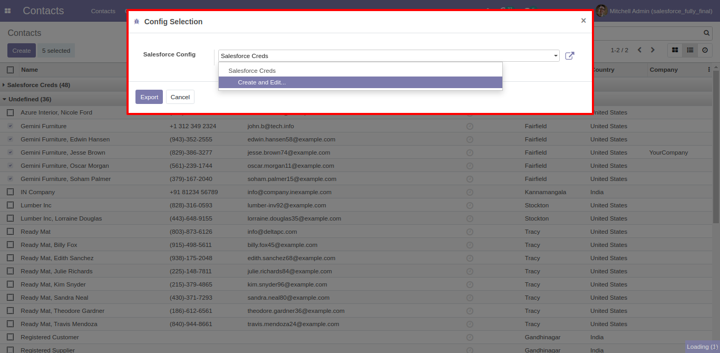Click activity clock for Lumber Inc row
Image resolution: width=720 pixels, height=353 pixels.
tap(470, 205)
